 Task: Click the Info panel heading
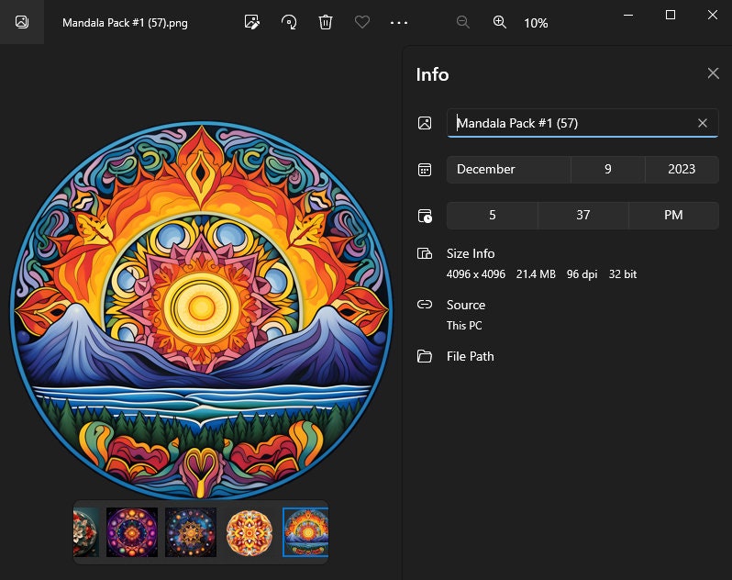[x=432, y=74]
